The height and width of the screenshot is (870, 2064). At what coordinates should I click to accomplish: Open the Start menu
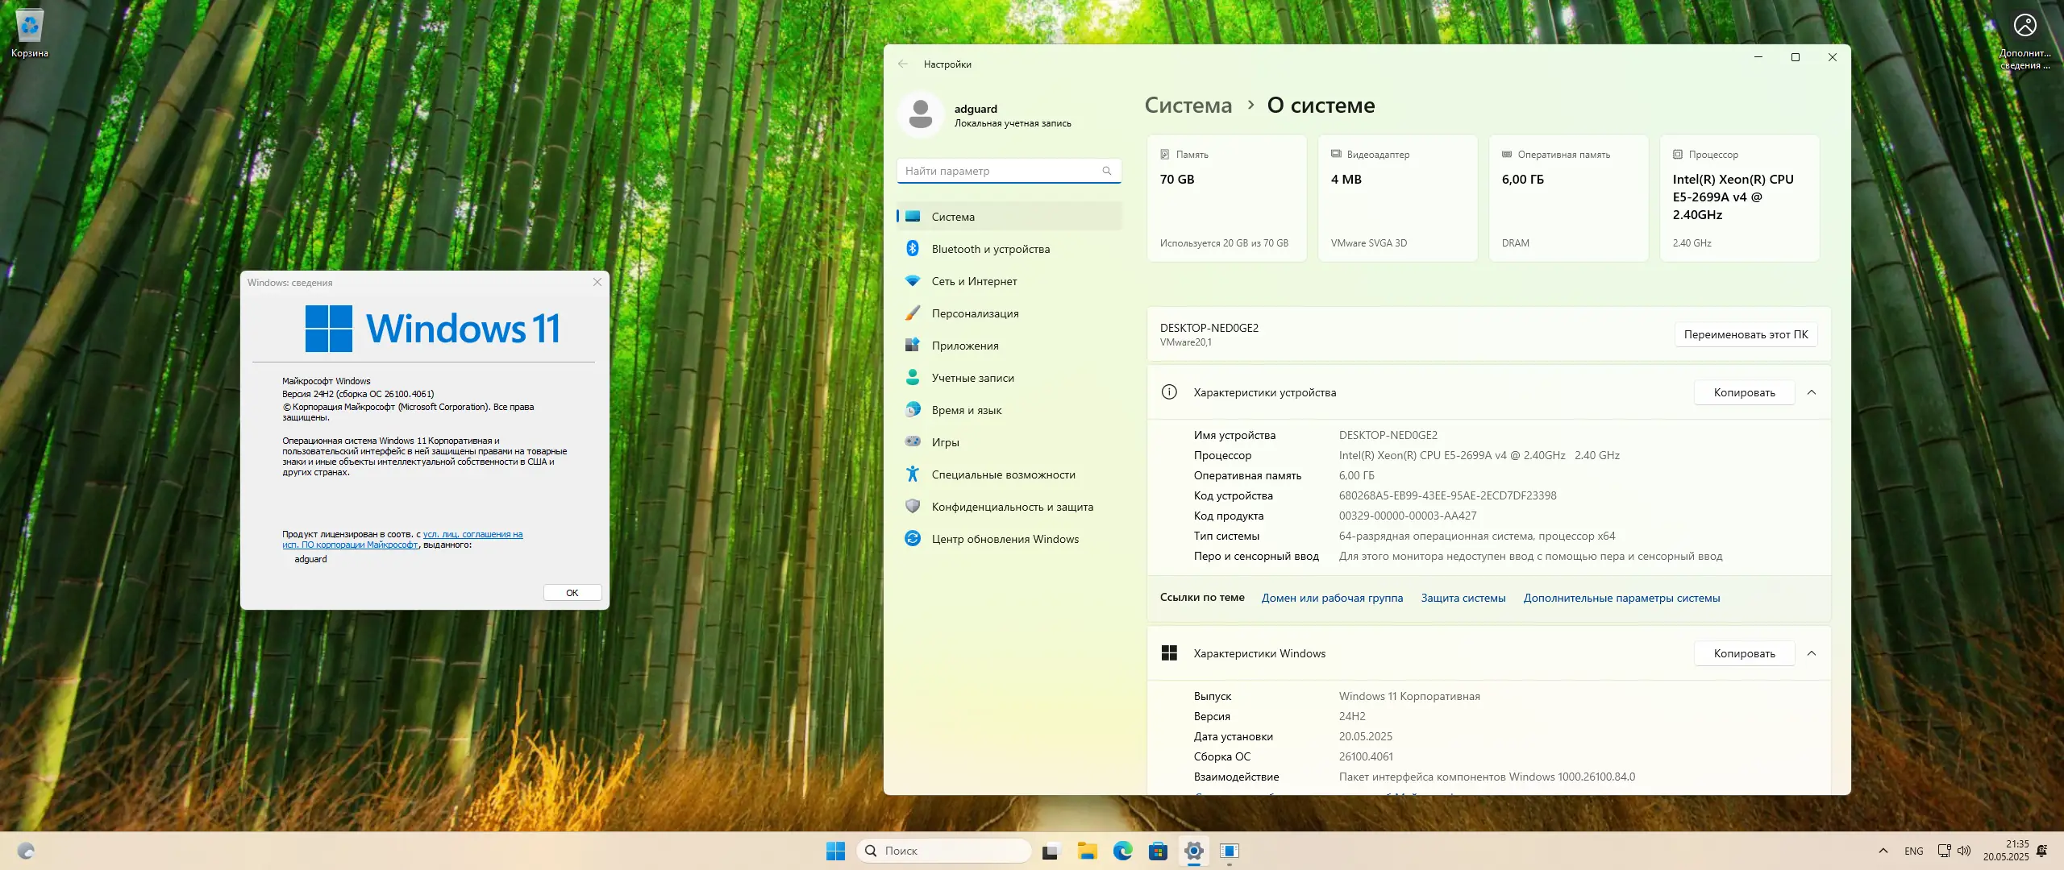[x=834, y=851]
